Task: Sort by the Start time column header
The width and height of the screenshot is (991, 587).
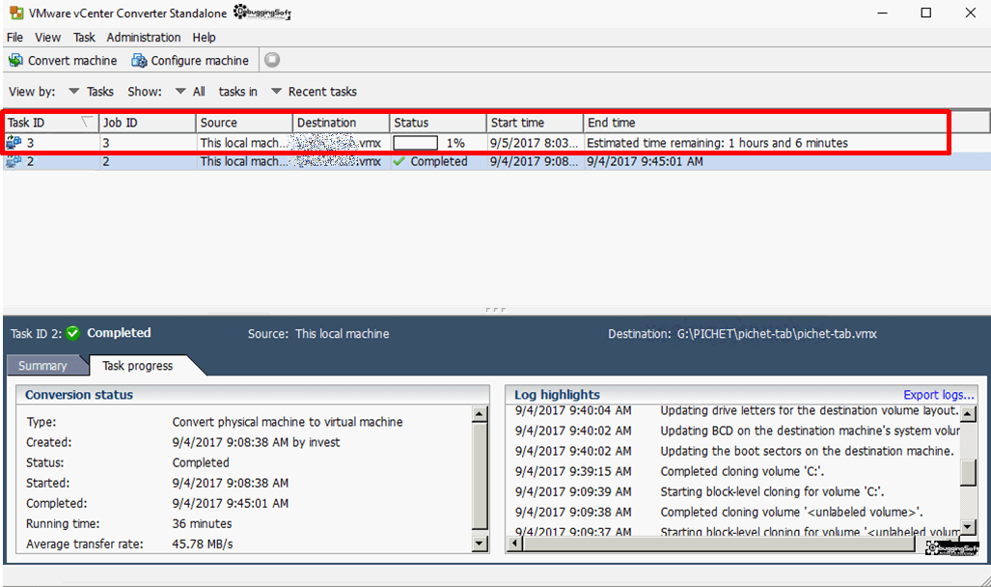Action: click(535, 123)
